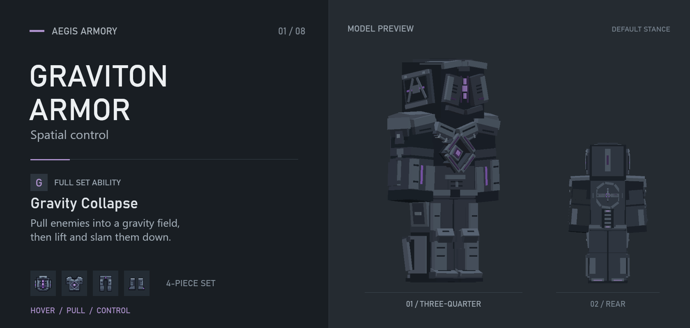
Task: Click the AEGIS ARMORY header label
Action: pos(85,31)
